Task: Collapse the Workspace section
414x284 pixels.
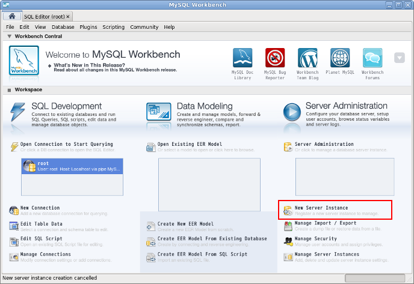Action: (9, 90)
